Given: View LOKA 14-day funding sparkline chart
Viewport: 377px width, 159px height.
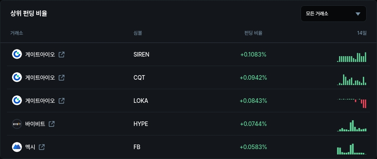Looking at the screenshot, I should (x=352, y=103).
